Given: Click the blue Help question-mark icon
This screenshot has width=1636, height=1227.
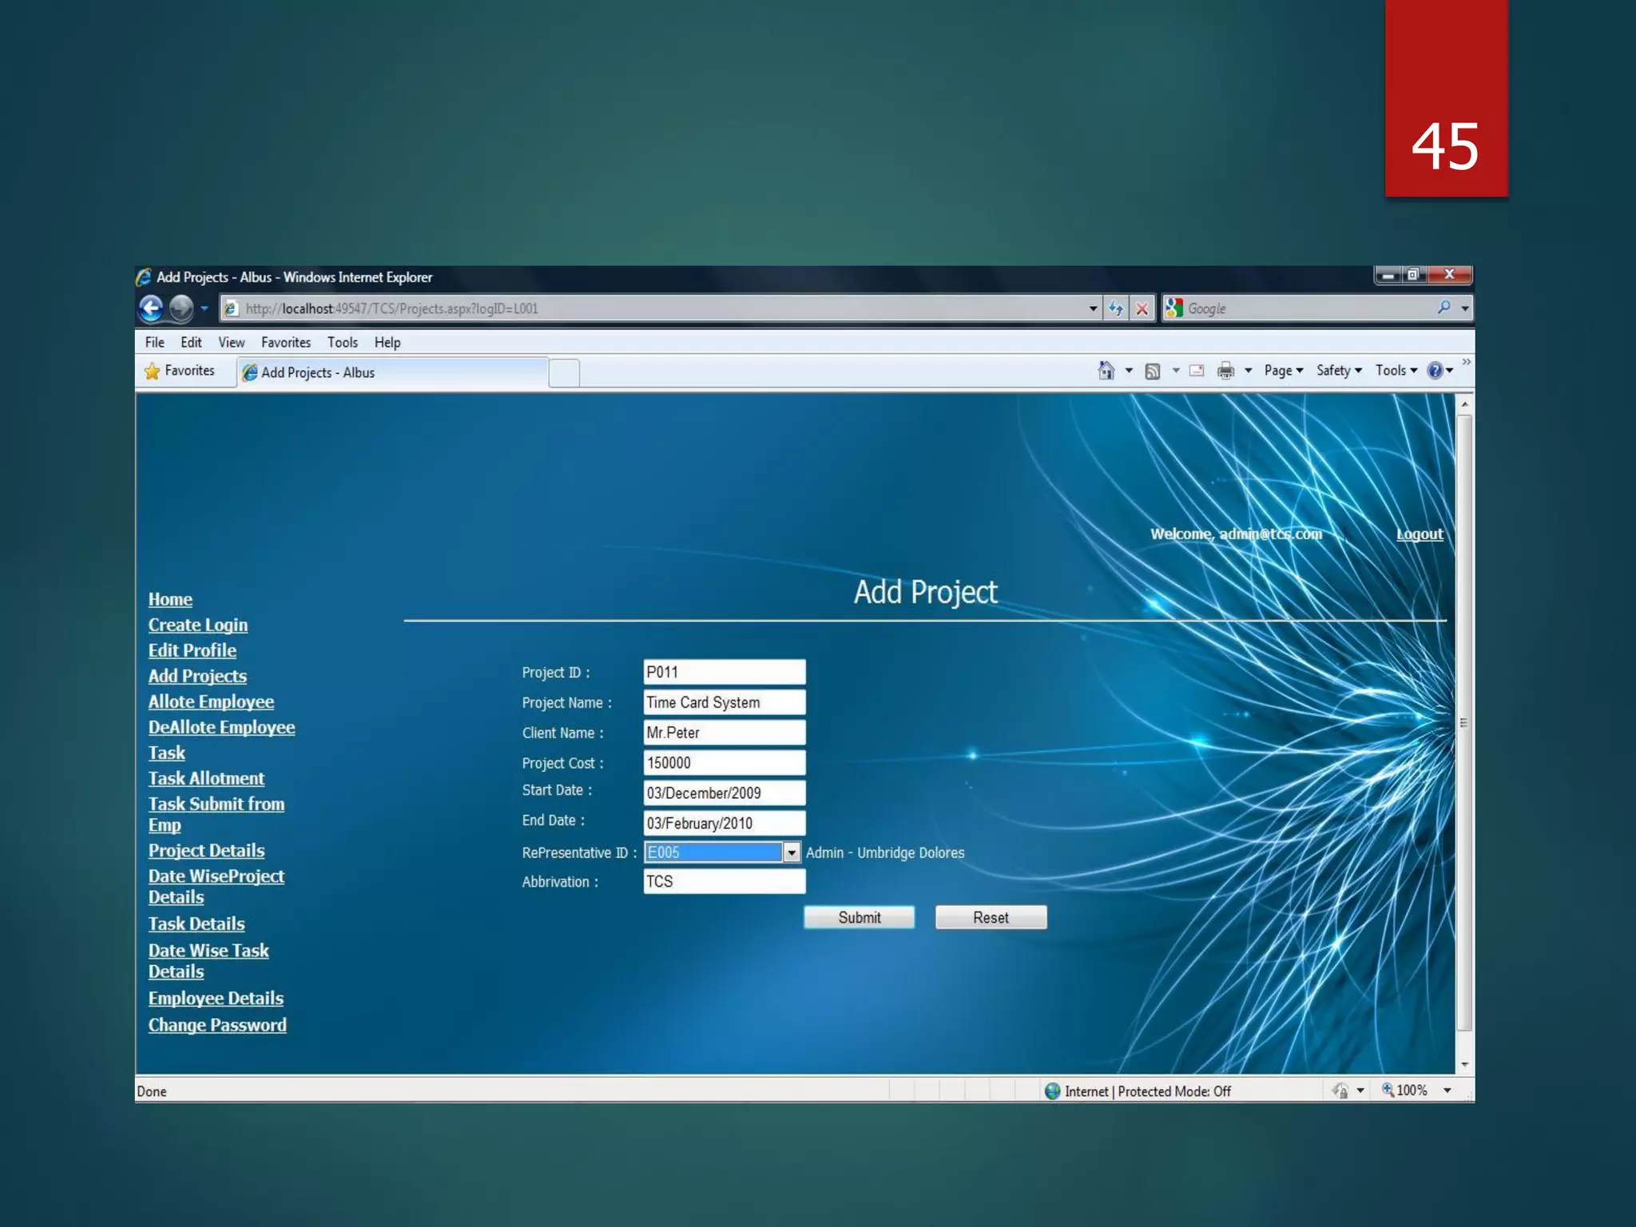Looking at the screenshot, I should pyautogui.click(x=1435, y=371).
